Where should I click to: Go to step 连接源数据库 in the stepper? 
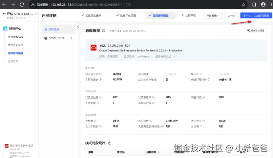click(91, 15)
